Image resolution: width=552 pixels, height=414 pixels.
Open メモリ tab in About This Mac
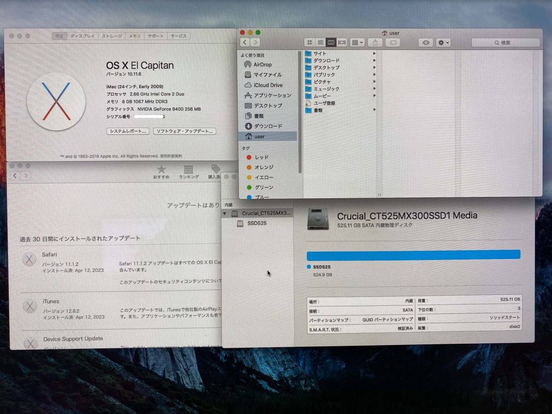click(134, 36)
